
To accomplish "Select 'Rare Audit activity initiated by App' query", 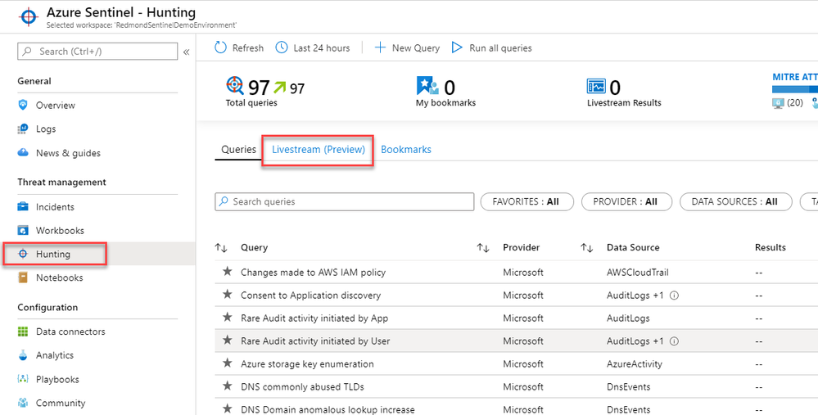I will [314, 318].
